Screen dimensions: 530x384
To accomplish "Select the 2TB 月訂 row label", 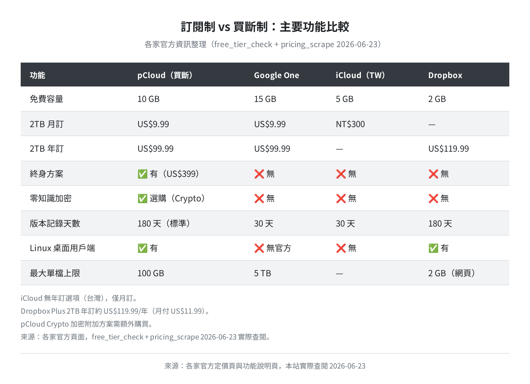I will coord(47,124).
